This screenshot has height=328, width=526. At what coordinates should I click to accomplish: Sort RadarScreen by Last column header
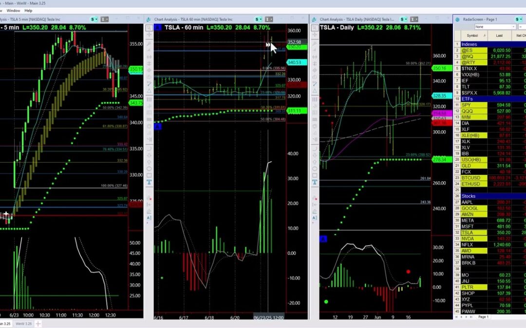tap(500, 35)
